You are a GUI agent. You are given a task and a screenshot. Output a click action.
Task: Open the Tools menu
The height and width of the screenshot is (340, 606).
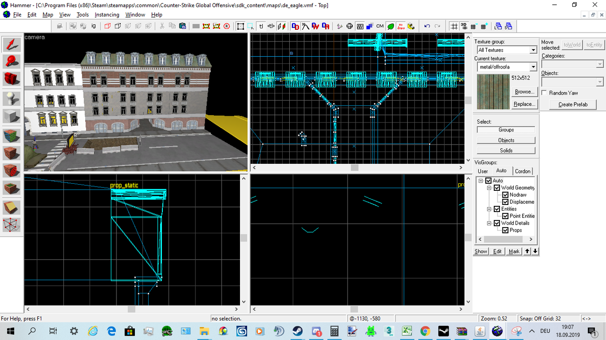point(82,15)
